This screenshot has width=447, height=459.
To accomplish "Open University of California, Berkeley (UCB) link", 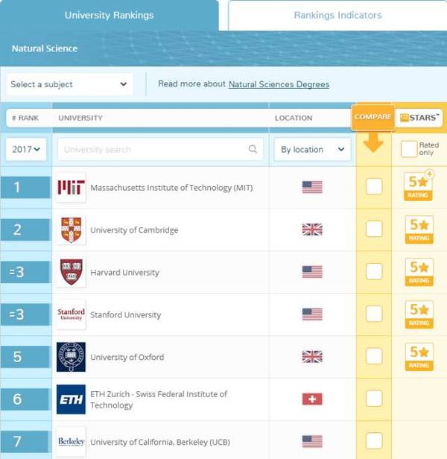I will click(x=160, y=442).
